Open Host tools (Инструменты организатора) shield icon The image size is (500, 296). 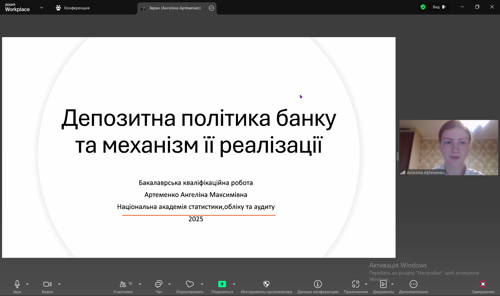266,284
